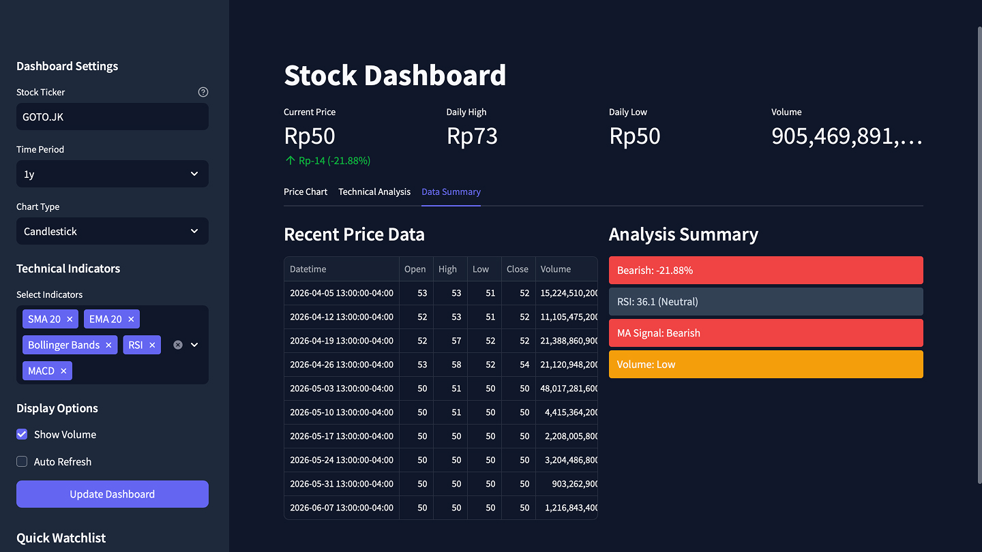Sort by the High column header
This screenshot has width=982, height=552.
point(450,269)
